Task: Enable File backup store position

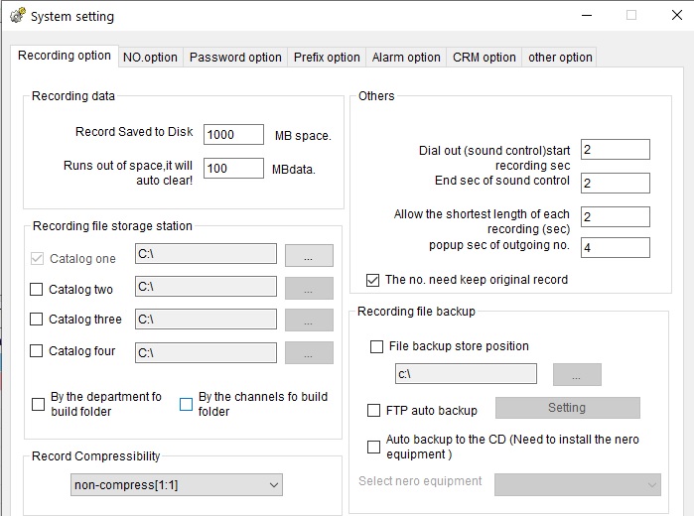Action: coord(376,346)
